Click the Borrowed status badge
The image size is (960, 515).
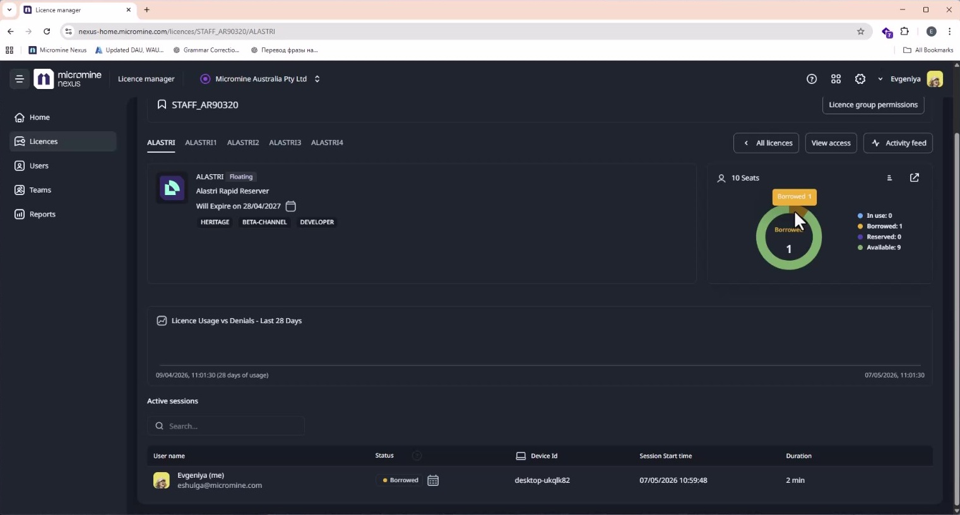coord(401,480)
